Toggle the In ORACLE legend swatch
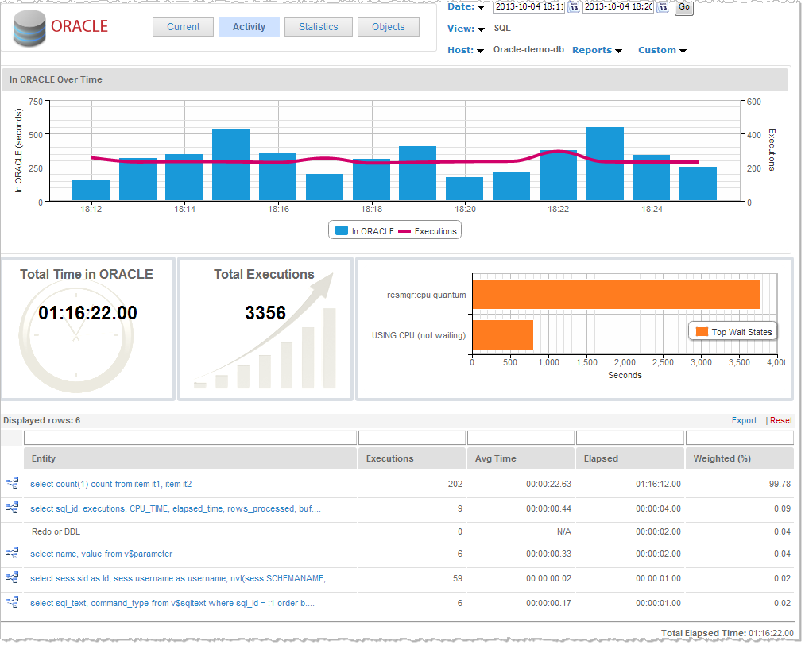 342,231
